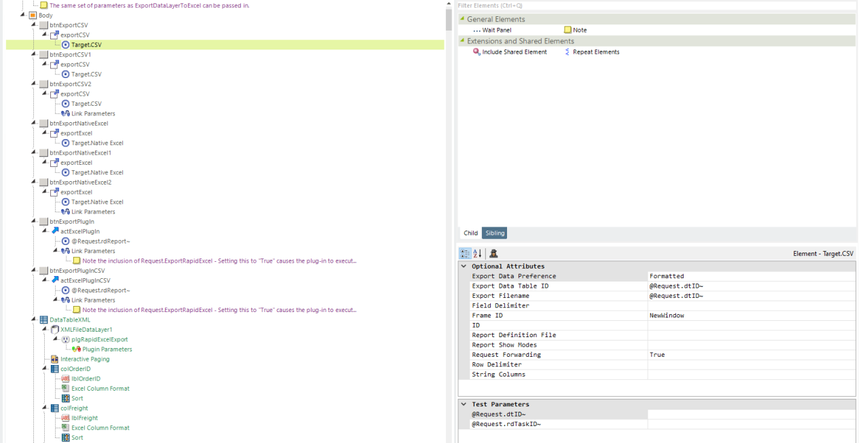Select @Request.rdReport~ under actExcelPlugIn
This screenshot has width=860, height=443.
[100, 241]
